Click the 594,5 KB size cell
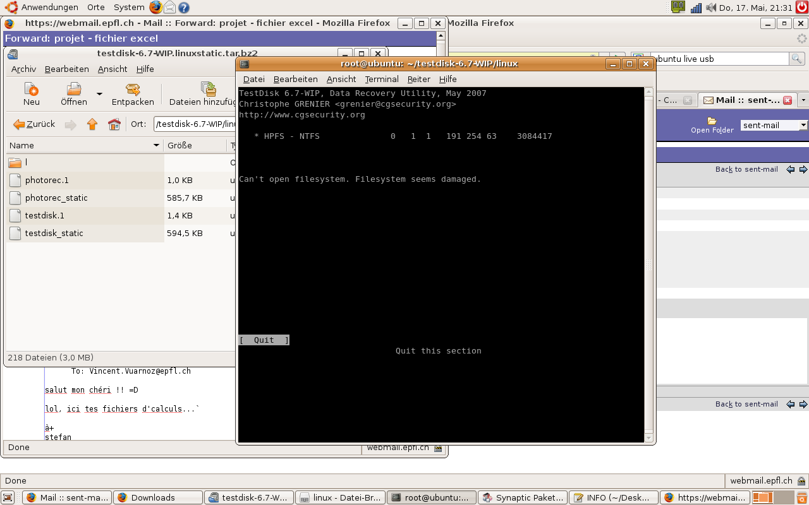 point(185,234)
